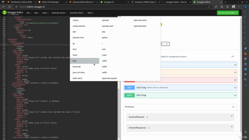Select openapi-yaml client option
249x140 pixels.
[x=115, y=26]
